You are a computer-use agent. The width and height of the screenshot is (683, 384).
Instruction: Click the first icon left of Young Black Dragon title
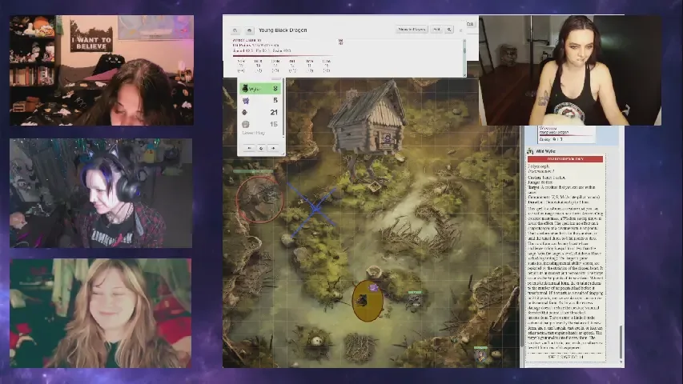(x=235, y=30)
